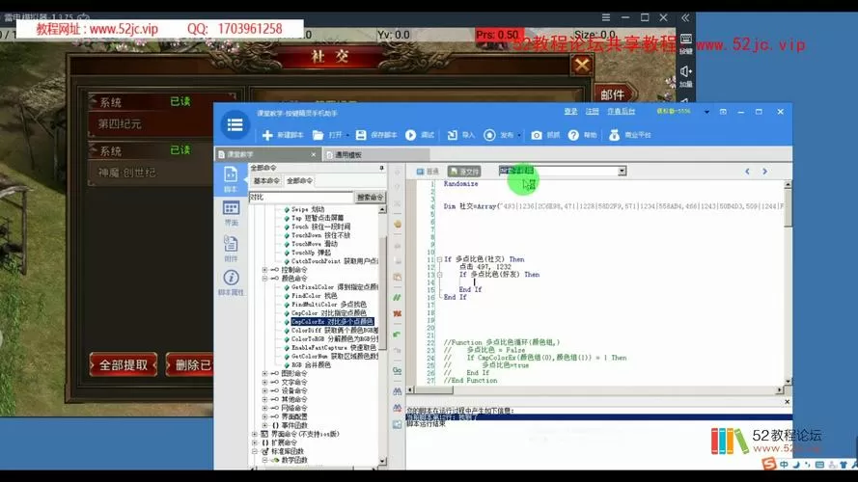
Task: Open 帮助 with the question mark icon
Action: [573, 135]
